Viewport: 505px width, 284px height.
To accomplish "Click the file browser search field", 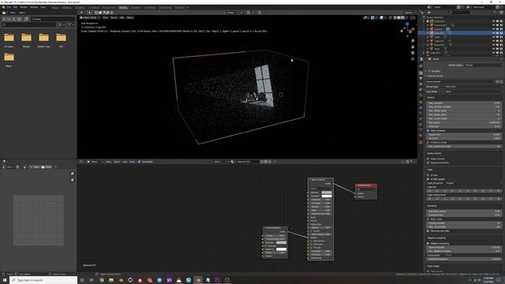I will [x=29, y=24].
